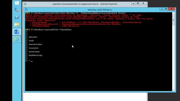Click the Internet Explorer title bar icon
The width and height of the screenshot is (180, 101).
click(25, 4)
